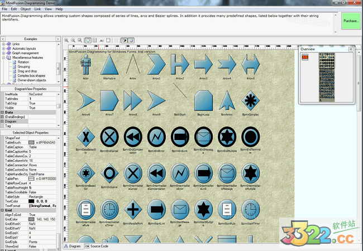Open the File menu
This screenshot has width=363, height=251.
[4, 9]
